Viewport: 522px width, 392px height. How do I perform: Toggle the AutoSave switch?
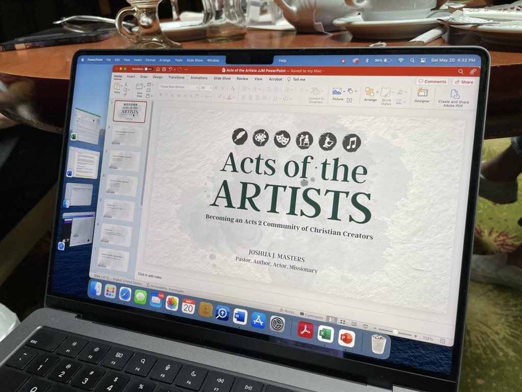[x=148, y=69]
